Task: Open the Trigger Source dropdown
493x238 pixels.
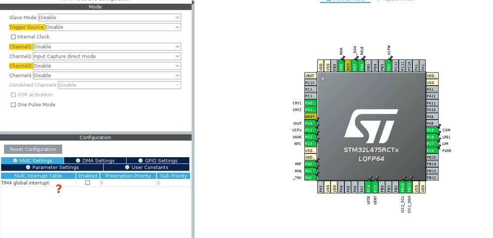Action: (113, 27)
